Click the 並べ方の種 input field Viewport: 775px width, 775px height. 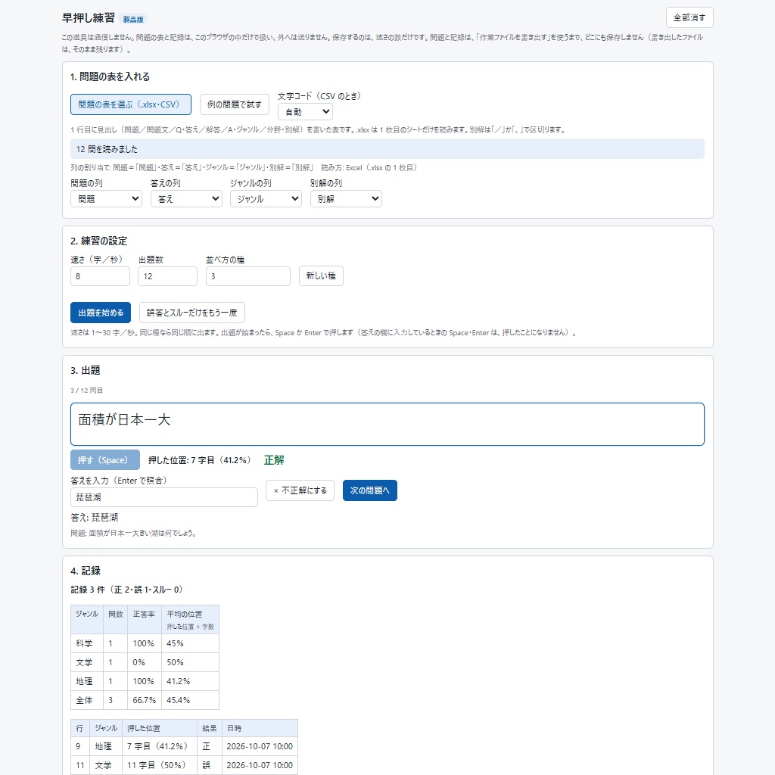click(x=248, y=276)
